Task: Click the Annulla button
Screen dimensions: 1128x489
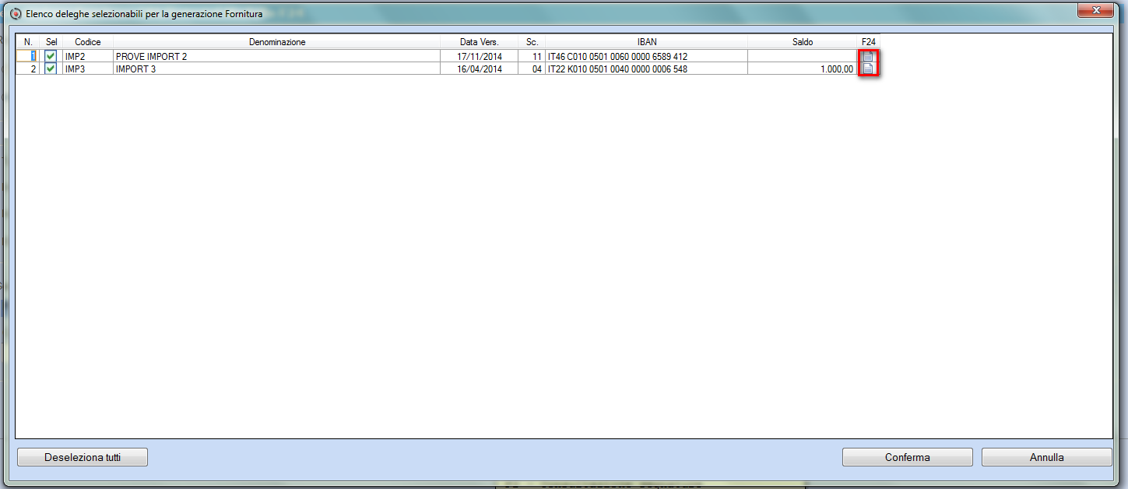Action: point(1047,457)
